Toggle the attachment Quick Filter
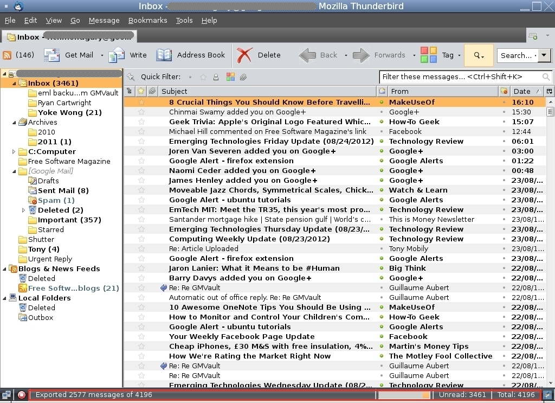The image size is (555, 403). pyautogui.click(x=243, y=77)
